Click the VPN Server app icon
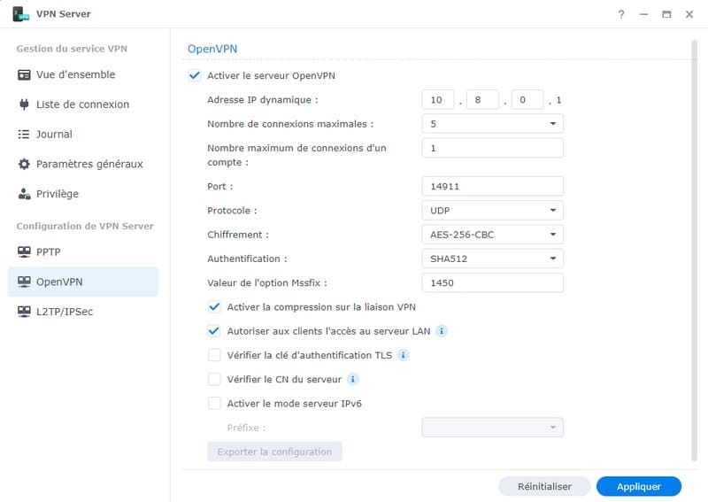 click(x=21, y=14)
